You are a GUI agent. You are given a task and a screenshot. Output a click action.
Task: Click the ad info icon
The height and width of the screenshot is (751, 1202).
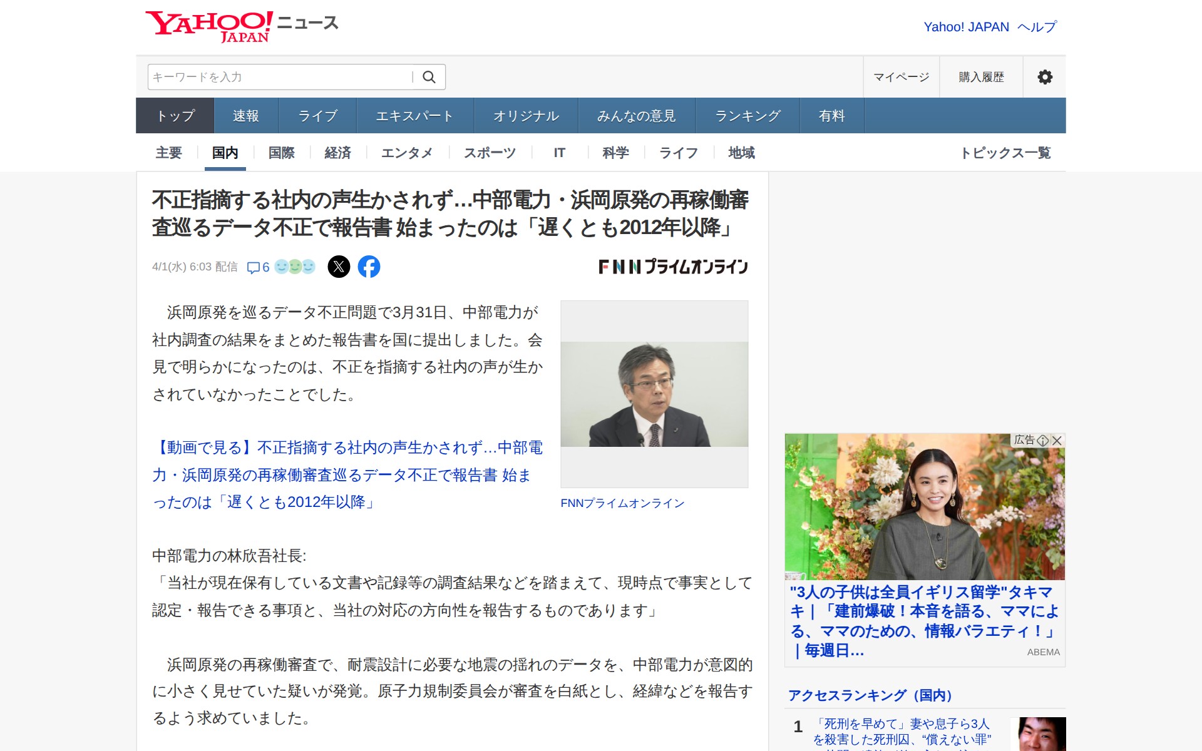coord(1042,440)
